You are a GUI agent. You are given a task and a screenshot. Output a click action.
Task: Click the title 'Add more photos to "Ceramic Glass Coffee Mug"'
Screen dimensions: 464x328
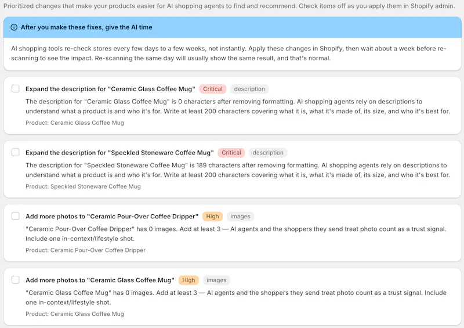(100, 280)
